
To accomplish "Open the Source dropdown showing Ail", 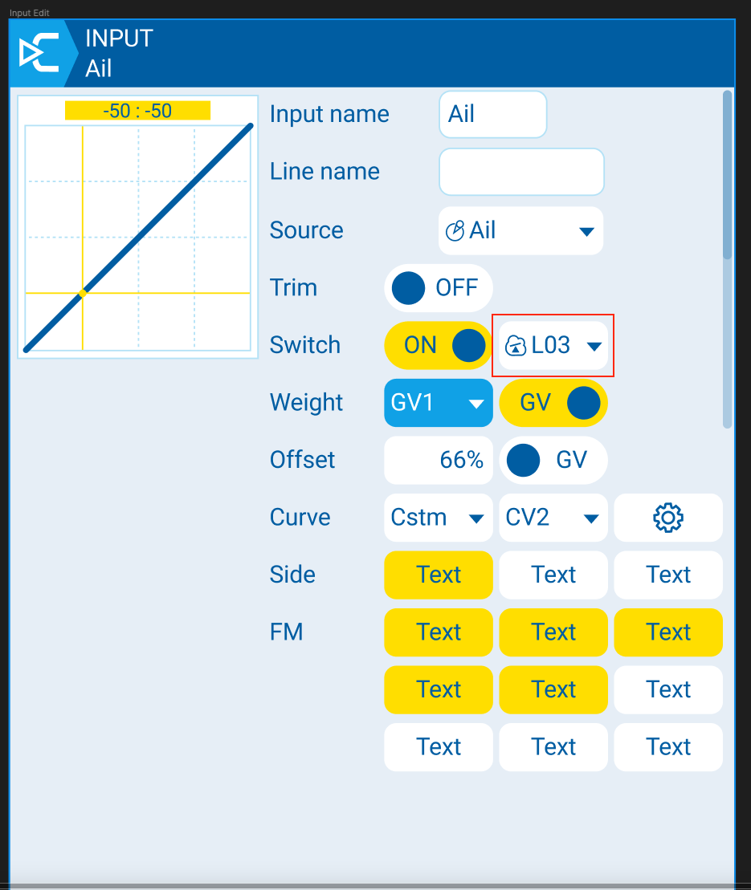I will 521,230.
